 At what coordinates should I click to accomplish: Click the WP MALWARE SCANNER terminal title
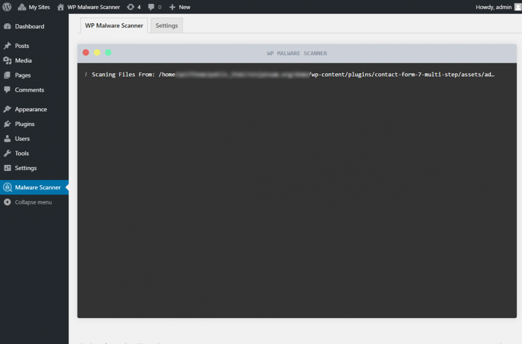(297, 53)
